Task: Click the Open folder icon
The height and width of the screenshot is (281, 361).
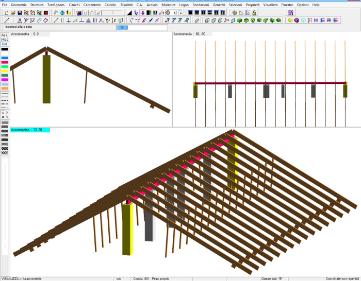Action: click(13, 12)
